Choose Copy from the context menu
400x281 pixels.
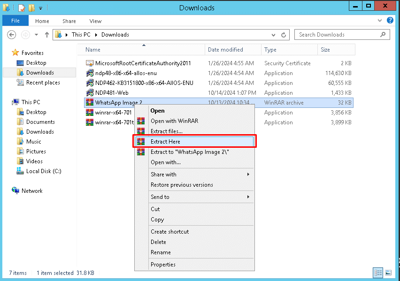click(157, 220)
